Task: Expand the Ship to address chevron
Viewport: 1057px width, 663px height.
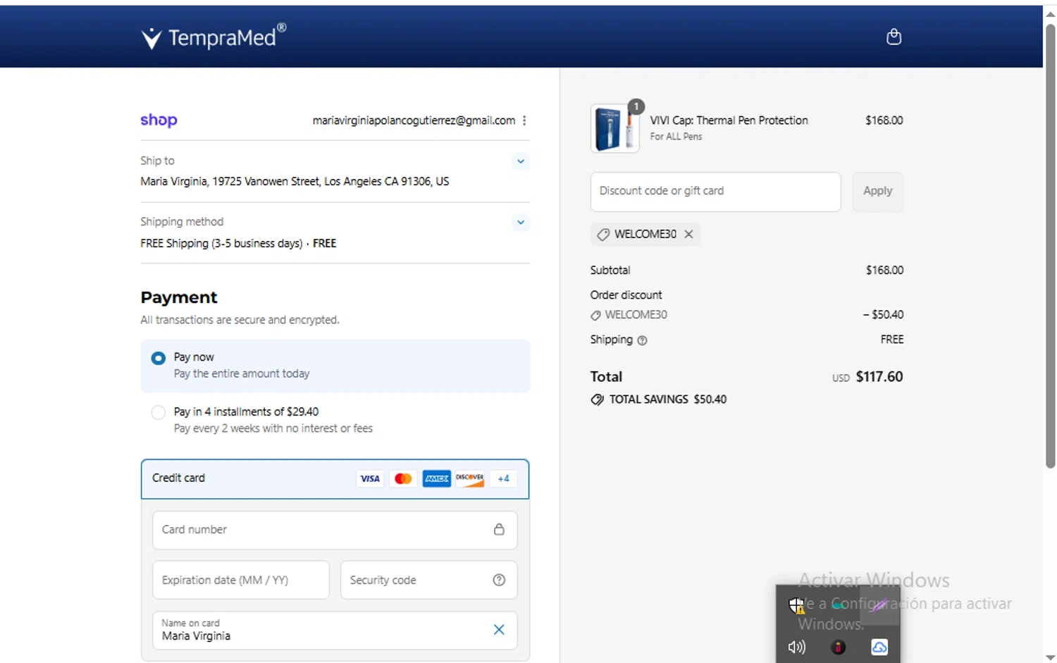Action: [521, 161]
